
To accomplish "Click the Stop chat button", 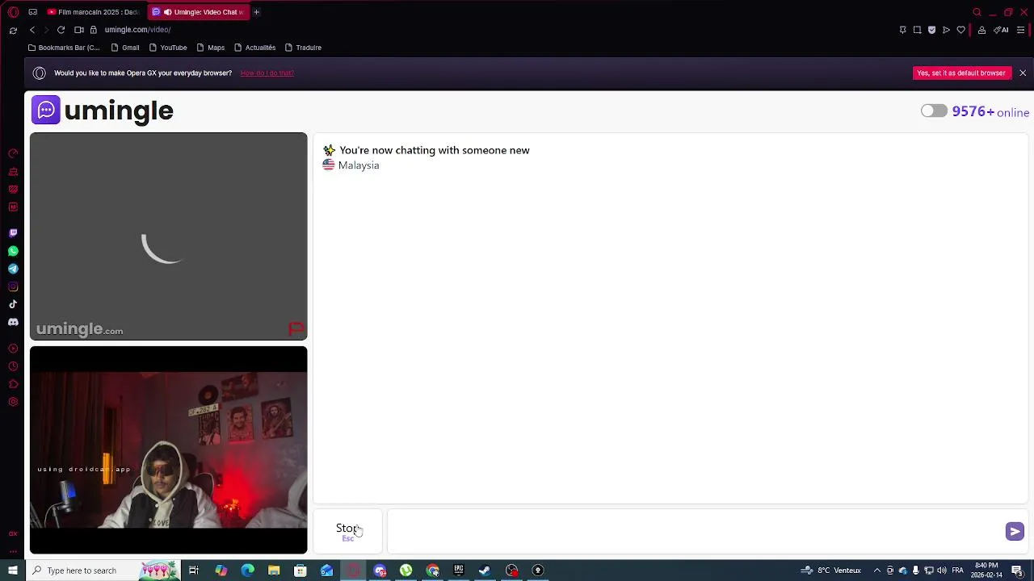I will click(348, 531).
